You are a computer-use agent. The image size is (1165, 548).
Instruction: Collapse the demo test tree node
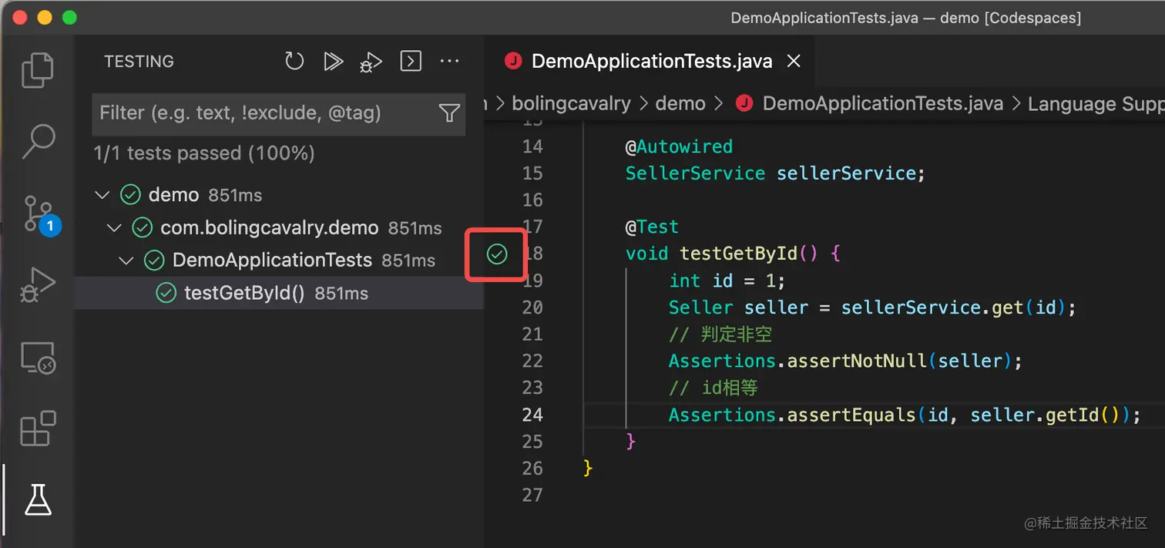click(102, 195)
